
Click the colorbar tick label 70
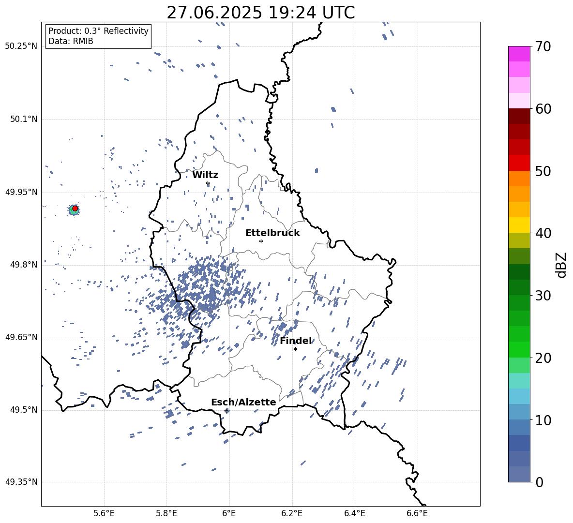point(543,47)
